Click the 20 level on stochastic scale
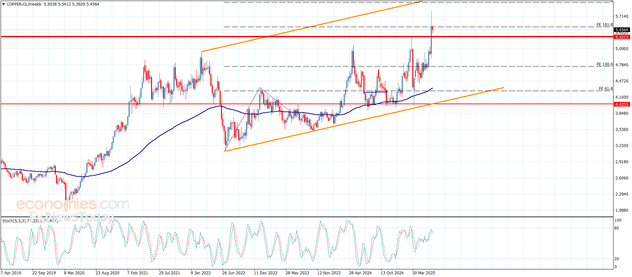632x277 pixels. pyautogui.click(x=617, y=259)
